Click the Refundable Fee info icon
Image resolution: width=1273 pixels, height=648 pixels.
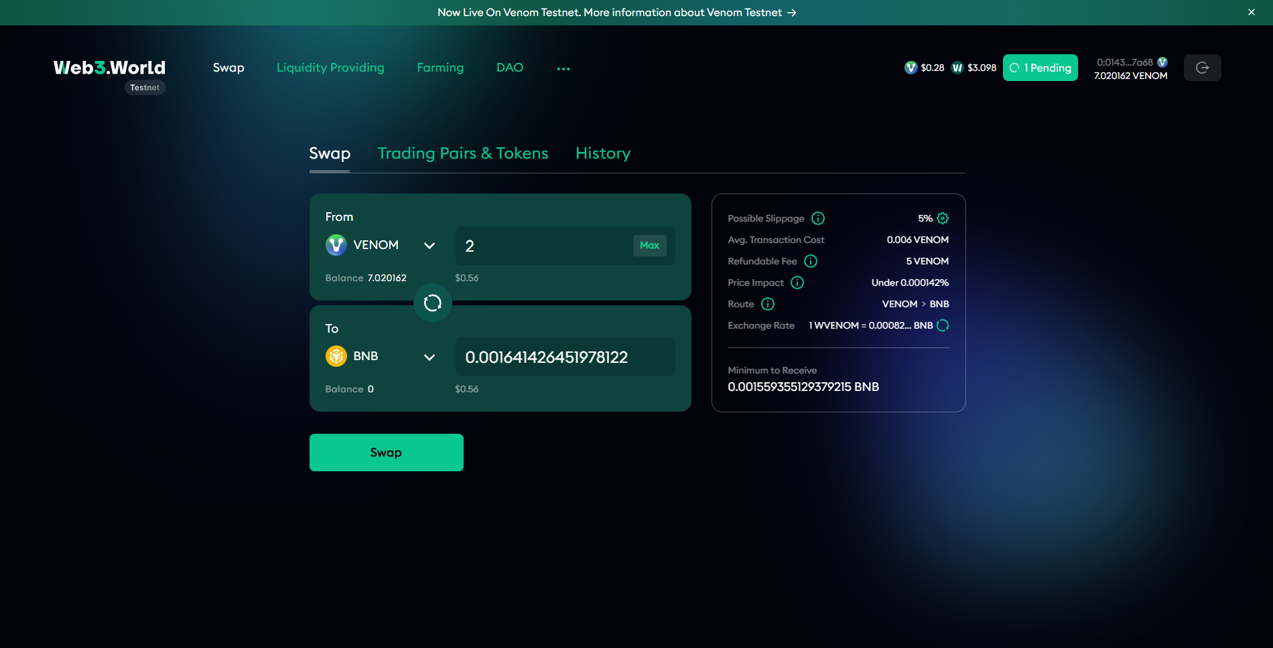coord(811,261)
